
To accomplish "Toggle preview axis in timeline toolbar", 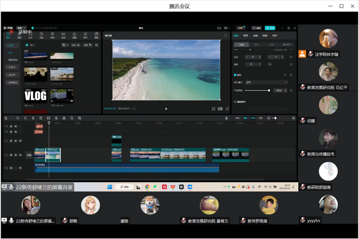I will (260, 118).
